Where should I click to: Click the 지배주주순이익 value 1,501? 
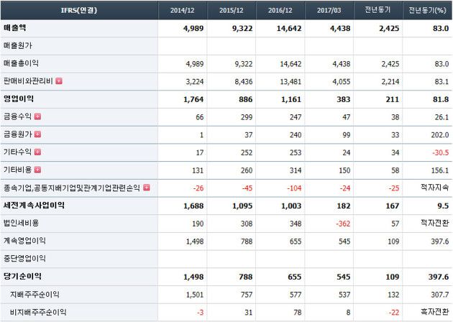tap(195, 295)
